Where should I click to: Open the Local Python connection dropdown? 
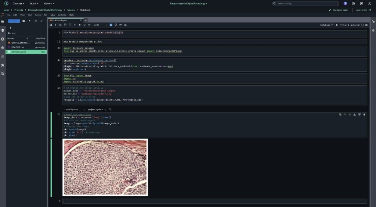[74, 110]
